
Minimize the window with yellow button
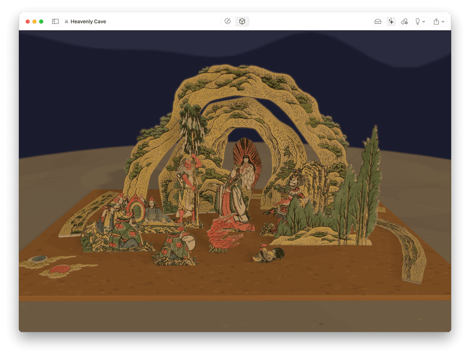pyautogui.click(x=34, y=22)
